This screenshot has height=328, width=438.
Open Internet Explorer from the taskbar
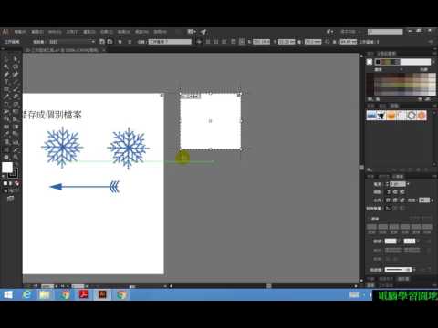(x=26, y=294)
